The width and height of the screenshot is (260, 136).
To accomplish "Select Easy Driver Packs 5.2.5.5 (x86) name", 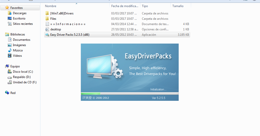I will [70, 34].
